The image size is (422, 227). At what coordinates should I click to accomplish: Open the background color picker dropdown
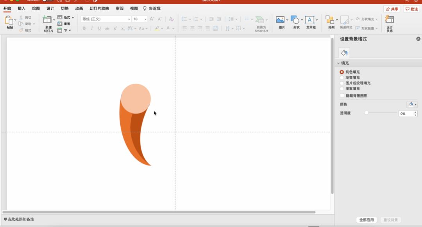click(412, 104)
